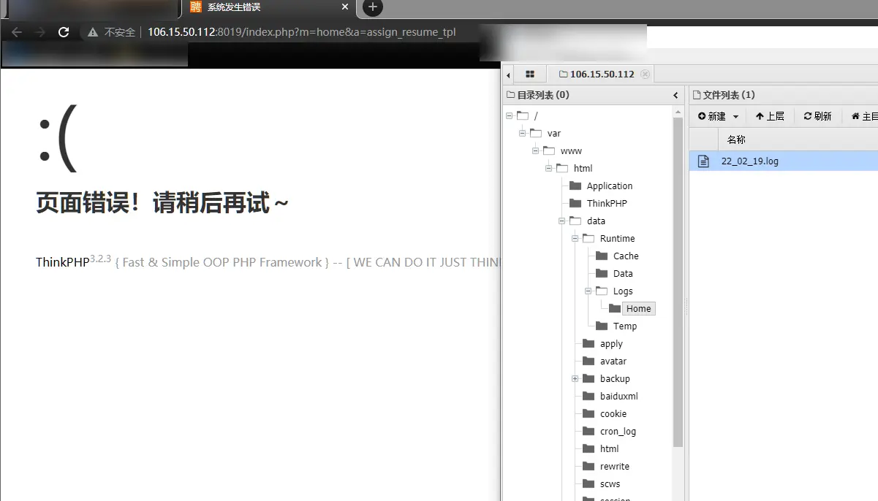Click the grid home icon tab
878x501 pixels.
coord(530,74)
